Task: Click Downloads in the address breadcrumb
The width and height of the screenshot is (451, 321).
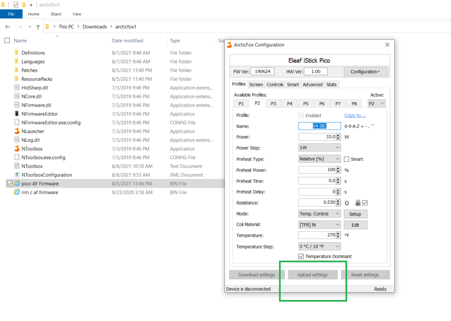Action: (95, 26)
